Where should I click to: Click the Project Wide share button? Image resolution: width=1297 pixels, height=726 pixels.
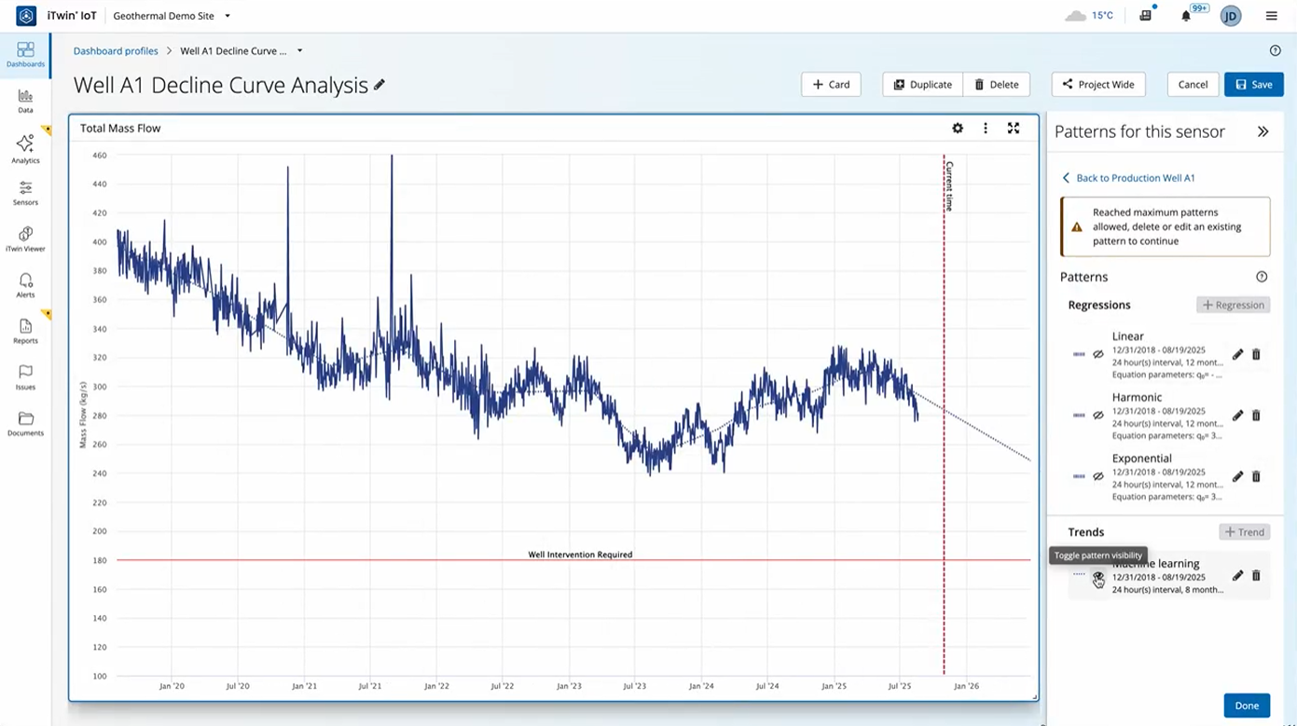tap(1098, 85)
